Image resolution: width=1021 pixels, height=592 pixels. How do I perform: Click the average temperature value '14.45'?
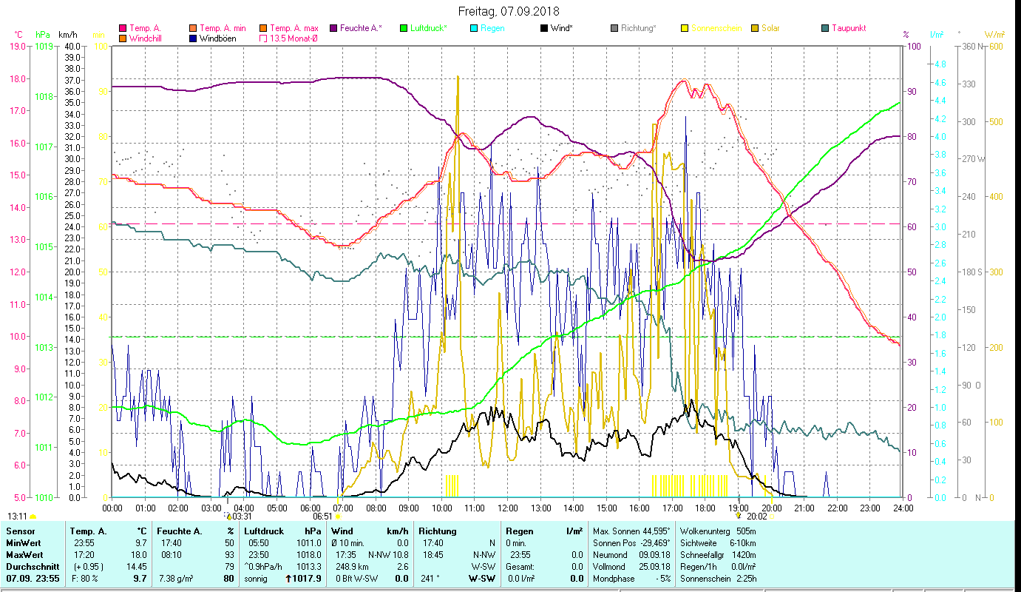(x=135, y=567)
